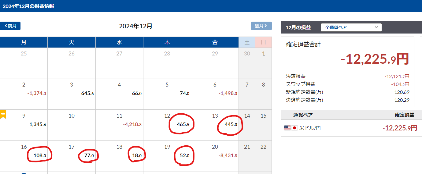Select the 金 Friday column header
422x174 pixels.
[x=215, y=42]
